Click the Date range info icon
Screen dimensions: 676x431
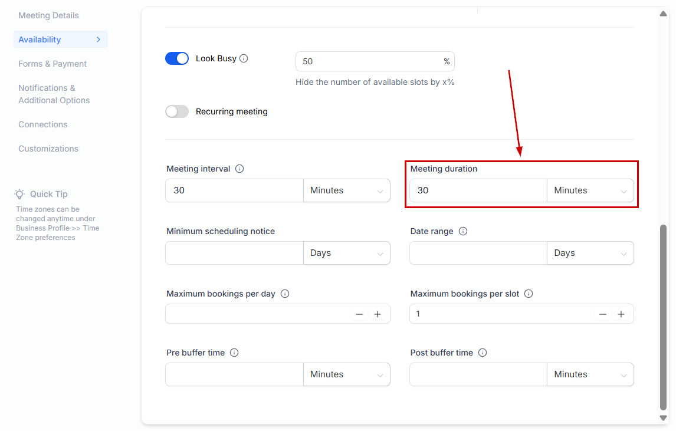463,231
